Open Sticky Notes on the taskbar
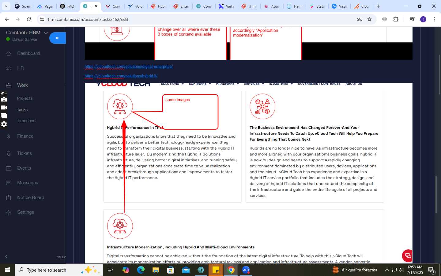 [x=216, y=270]
